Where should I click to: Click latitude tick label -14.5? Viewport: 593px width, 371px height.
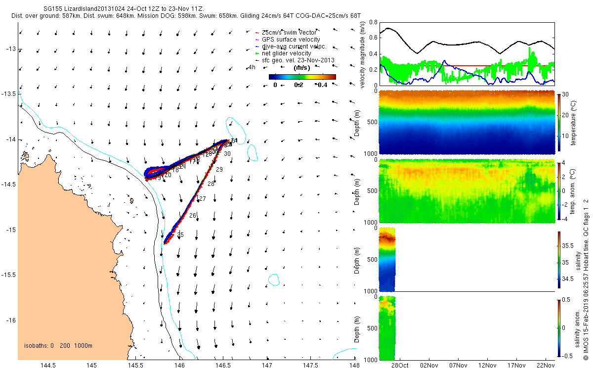[x=9, y=185]
